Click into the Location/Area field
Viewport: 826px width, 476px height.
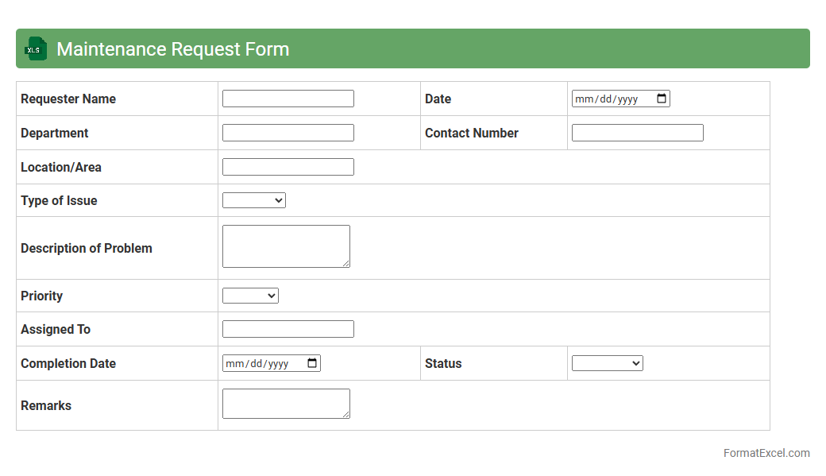pyautogui.click(x=288, y=167)
